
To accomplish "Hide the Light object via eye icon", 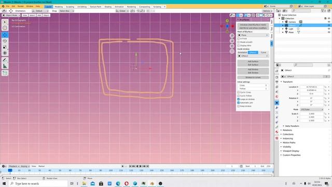I will click(329, 29).
